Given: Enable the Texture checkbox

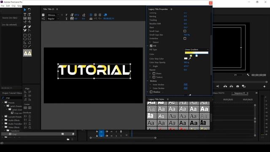Looking at the screenshot, I should tap(154, 77).
